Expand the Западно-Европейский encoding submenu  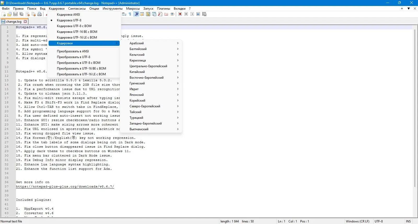tap(151, 123)
